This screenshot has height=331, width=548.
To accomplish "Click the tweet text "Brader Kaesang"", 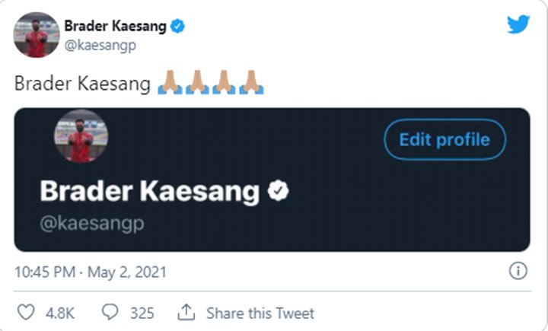I will [82, 84].
